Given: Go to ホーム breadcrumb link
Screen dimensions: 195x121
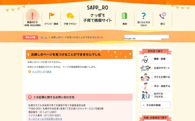Looking at the screenshot, I should (44, 38).
